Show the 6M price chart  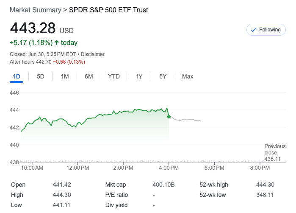point(89,76)
